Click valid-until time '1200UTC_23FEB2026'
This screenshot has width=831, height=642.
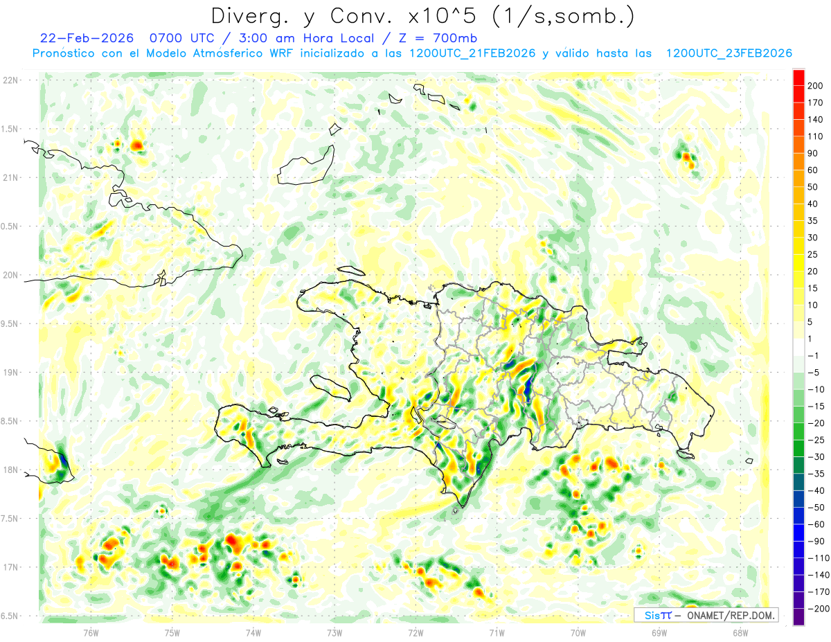(x=729, y=53)
